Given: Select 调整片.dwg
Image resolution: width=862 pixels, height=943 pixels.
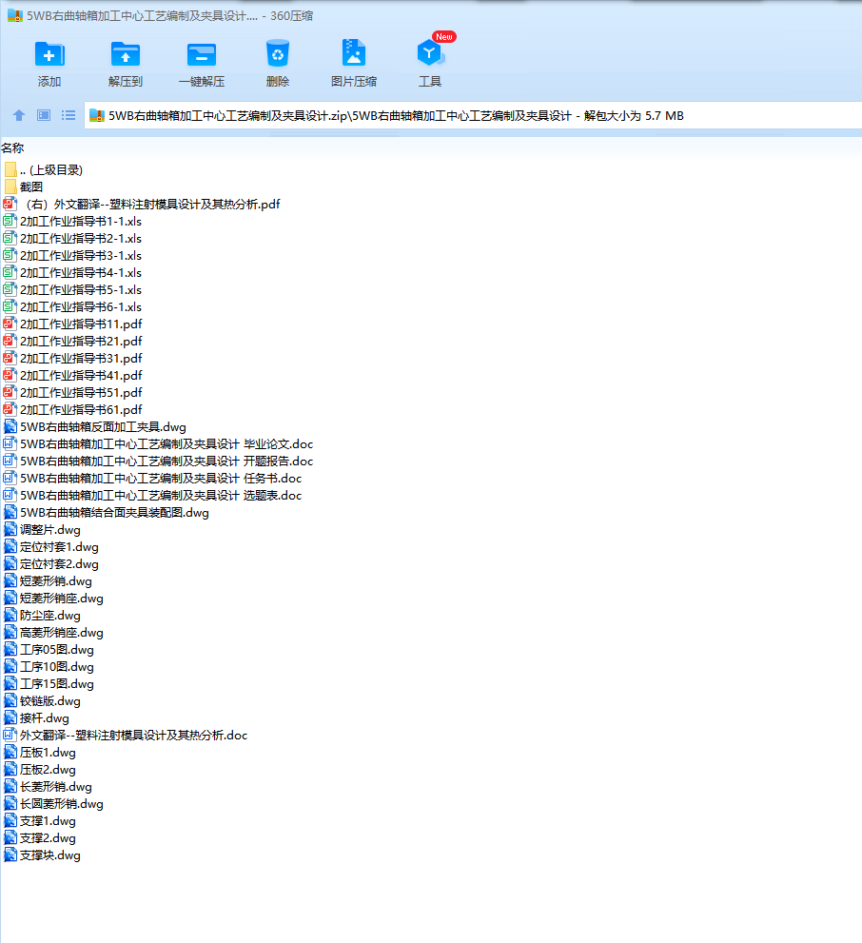Looking at the screenshot, I should coord(42,530).
